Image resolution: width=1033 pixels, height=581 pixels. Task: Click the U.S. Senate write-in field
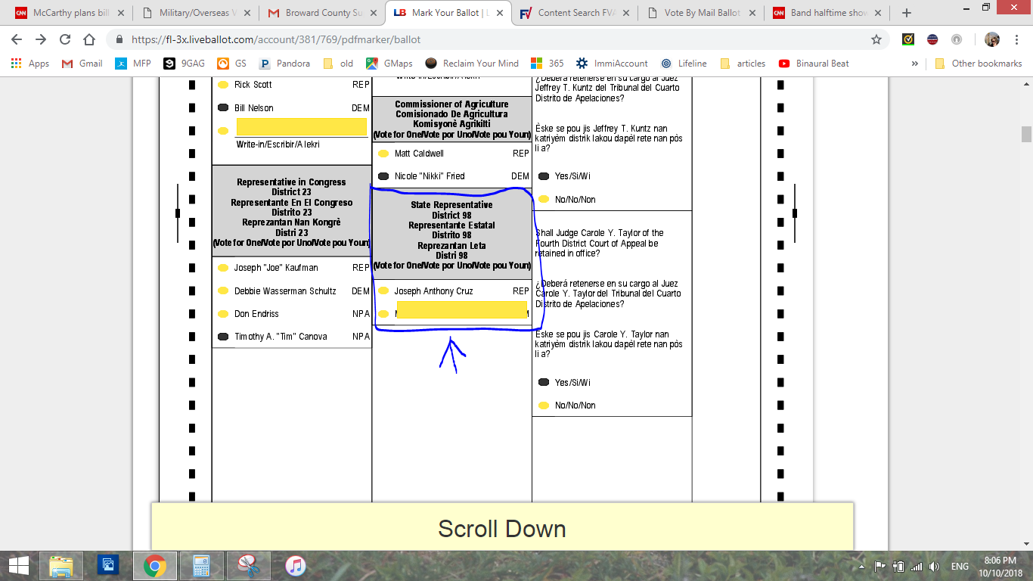302,127
